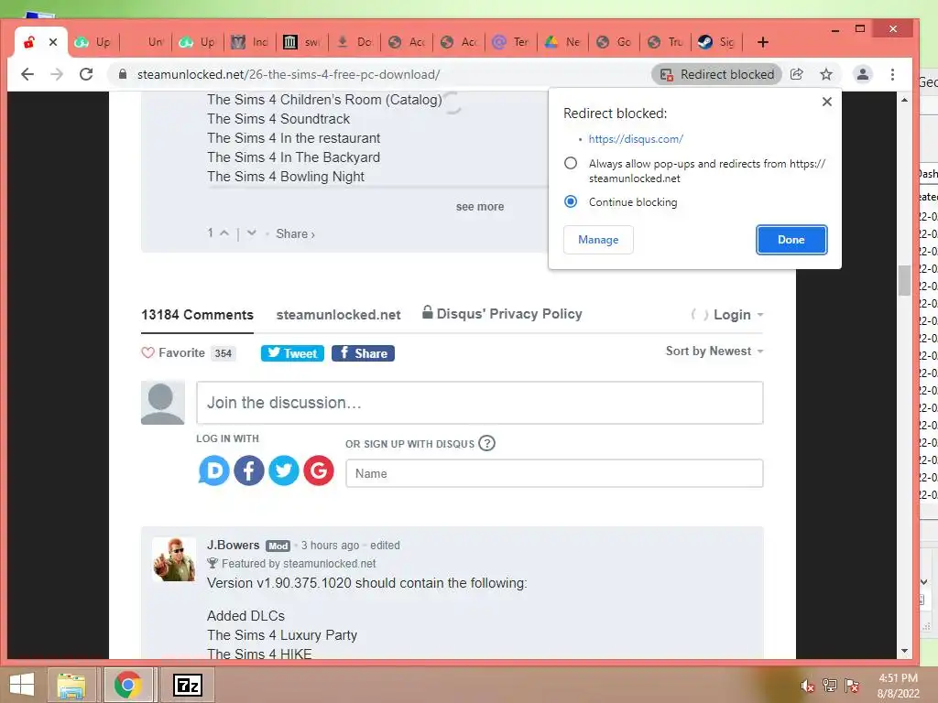
Task: Log in with Facebook icon
Action: 249,470
